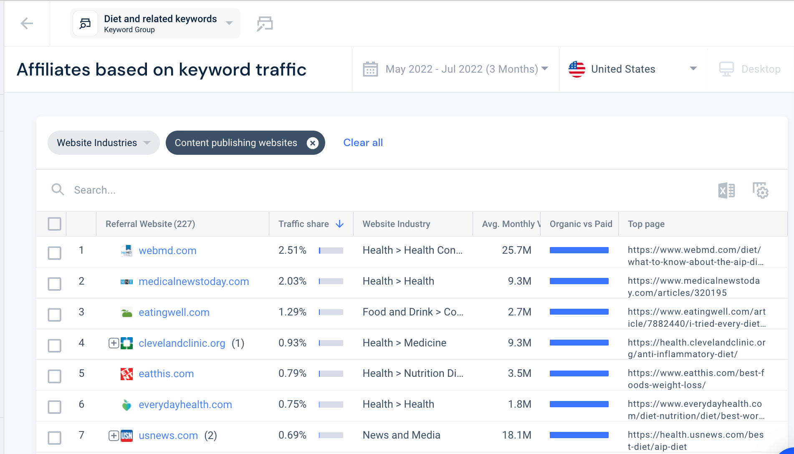This screenshot has width=794, height=454.
Task: Click the calendar icon in the date picker
Action: pos(370,69)
